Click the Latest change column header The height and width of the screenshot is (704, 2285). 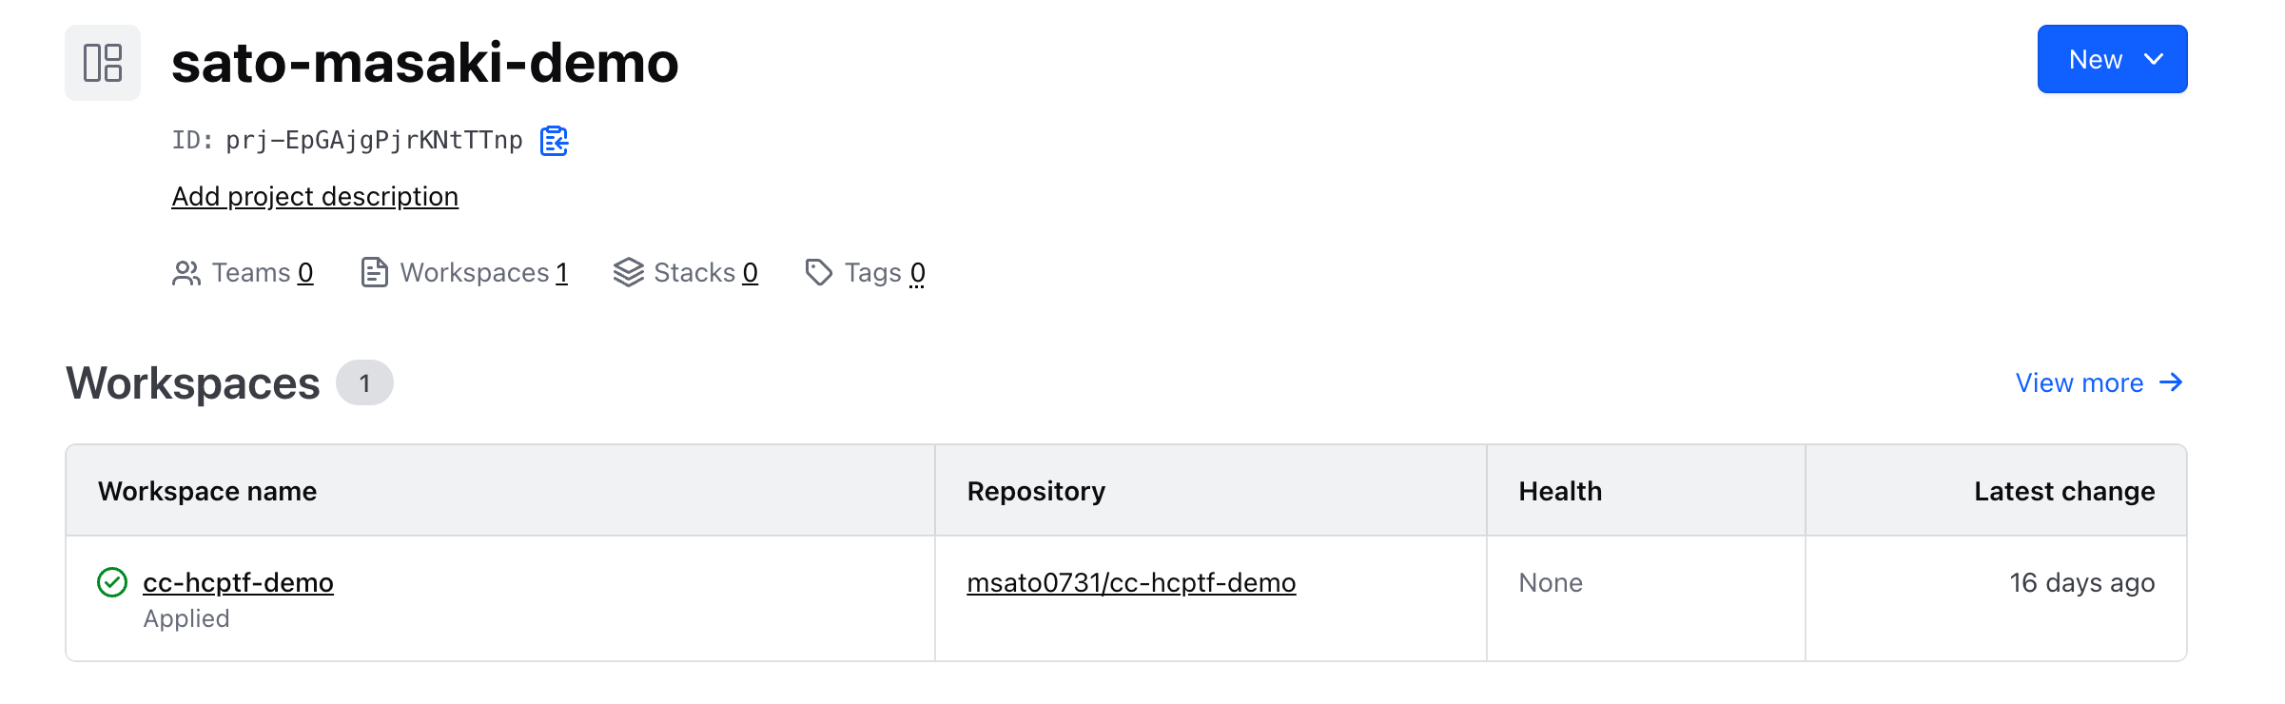(x=2064, y=491)
